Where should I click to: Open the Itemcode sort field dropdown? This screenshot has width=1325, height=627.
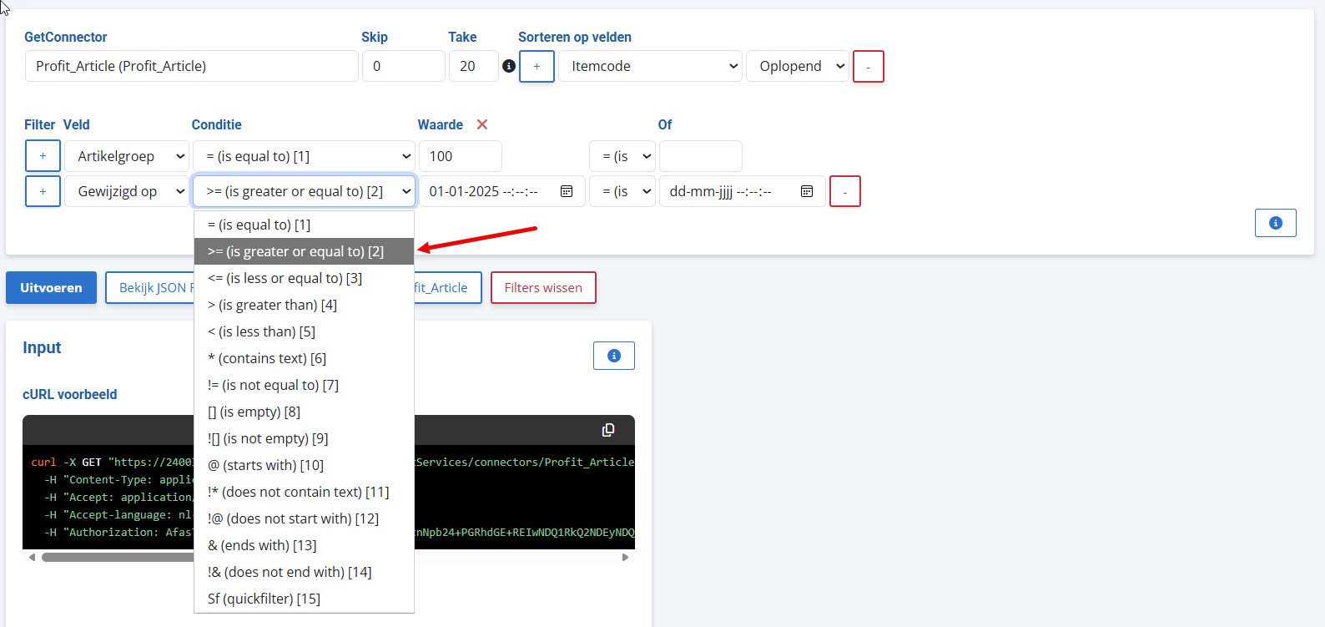pyautogui.click(x=650, y=66)
